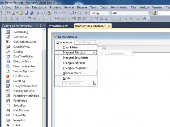Click the Escriba aquí box below Moda

point(73,83)
